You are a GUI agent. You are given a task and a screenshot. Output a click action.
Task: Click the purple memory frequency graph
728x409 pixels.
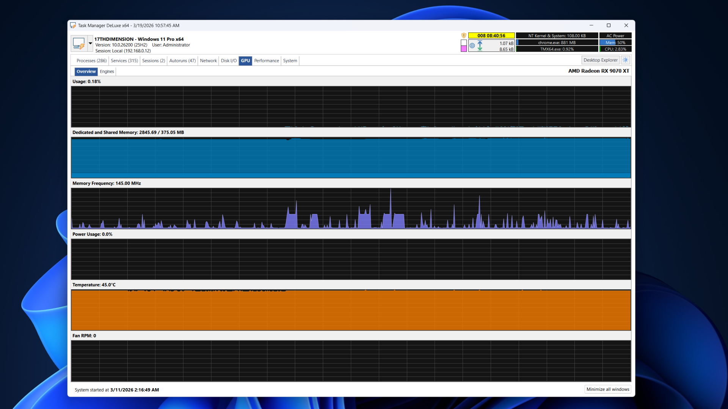click(351, 208)
